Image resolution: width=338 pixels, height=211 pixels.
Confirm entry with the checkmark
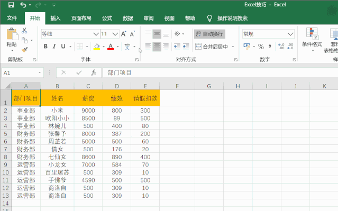[x=79, y=72]
